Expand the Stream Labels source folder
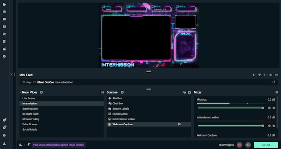 tap(110, 109)
